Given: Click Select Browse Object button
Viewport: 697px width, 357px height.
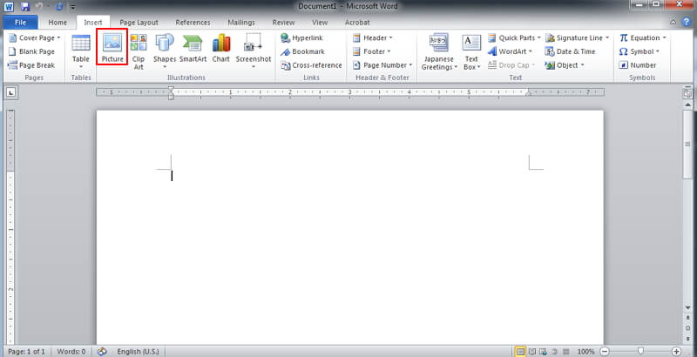Looking at the screenshot, I should point(687,327).
